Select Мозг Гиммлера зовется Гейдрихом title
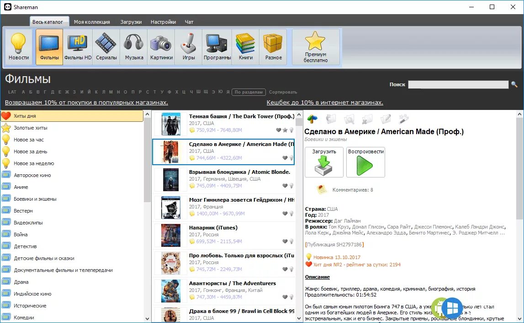Viewport: 524px width, 323px height. click(242, 200)
